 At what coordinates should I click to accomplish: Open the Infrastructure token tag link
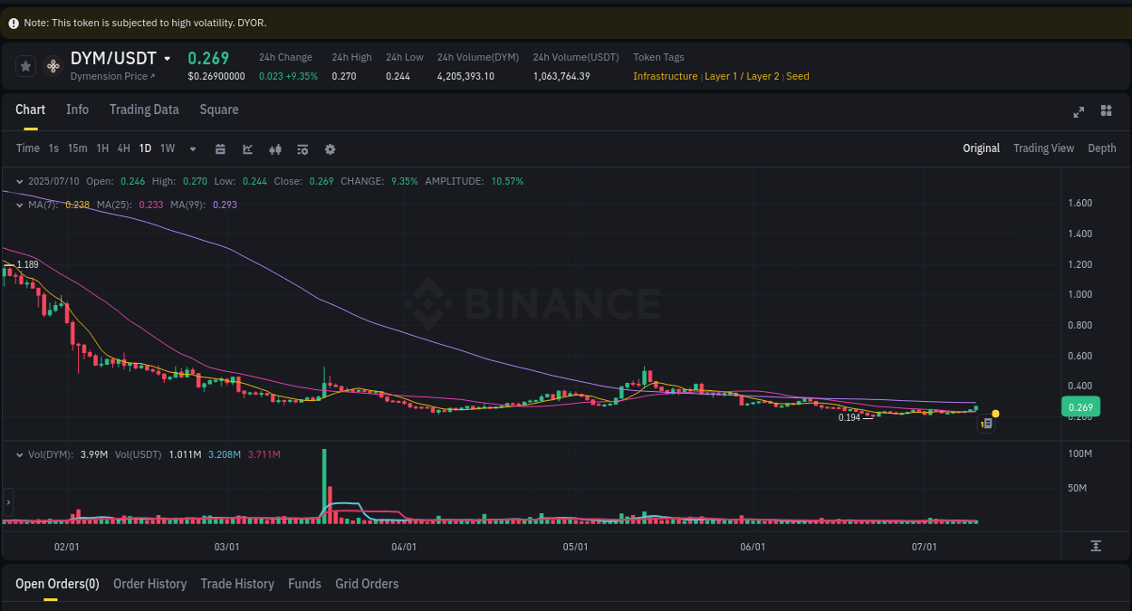666,76
